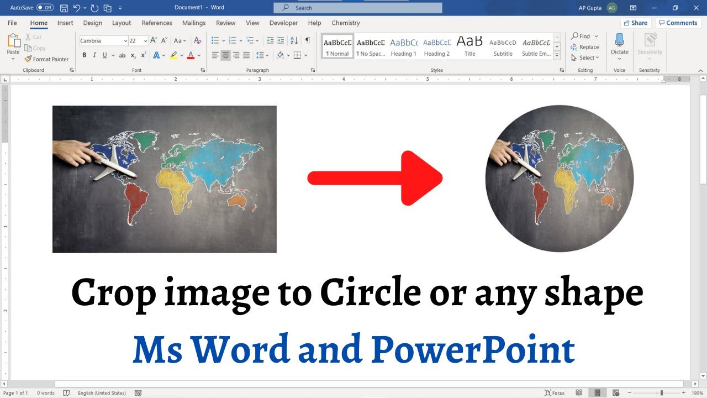Click the Share button
This screenshot has width=707, height=398.
point(635,23)
